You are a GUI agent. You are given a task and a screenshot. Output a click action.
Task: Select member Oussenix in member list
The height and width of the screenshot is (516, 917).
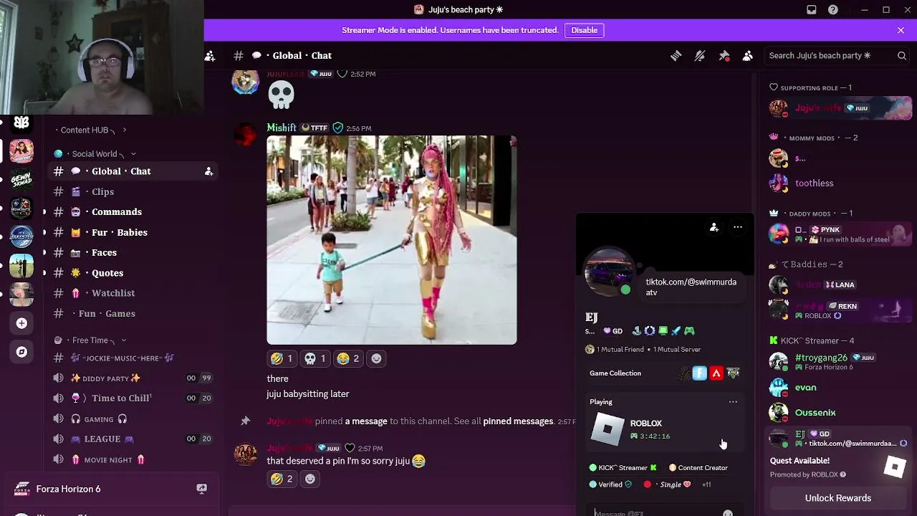click(838, 413)
